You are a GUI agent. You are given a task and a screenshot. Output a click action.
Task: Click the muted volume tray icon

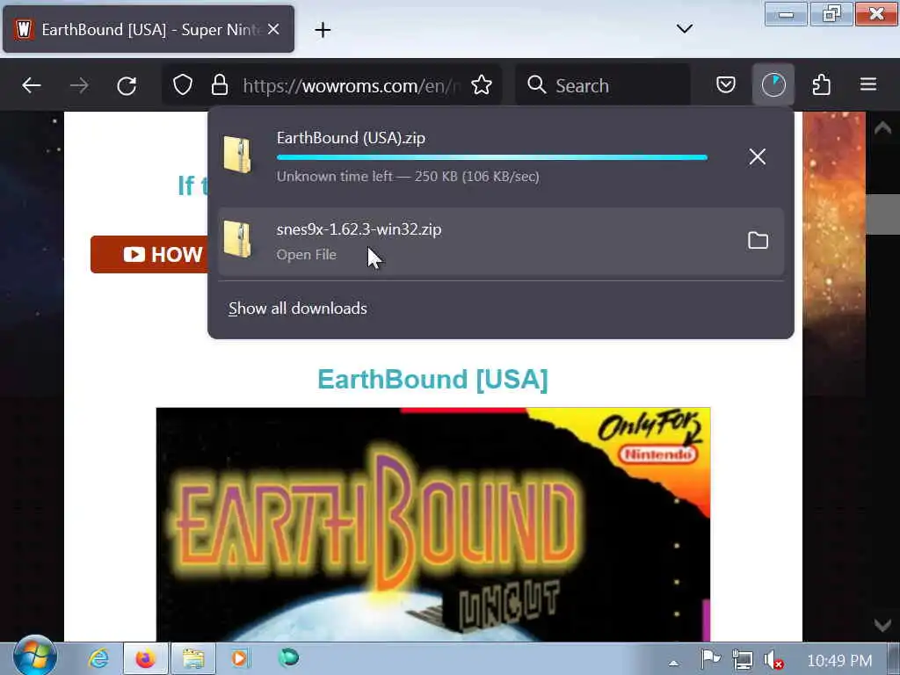click(x=773, y=660)
